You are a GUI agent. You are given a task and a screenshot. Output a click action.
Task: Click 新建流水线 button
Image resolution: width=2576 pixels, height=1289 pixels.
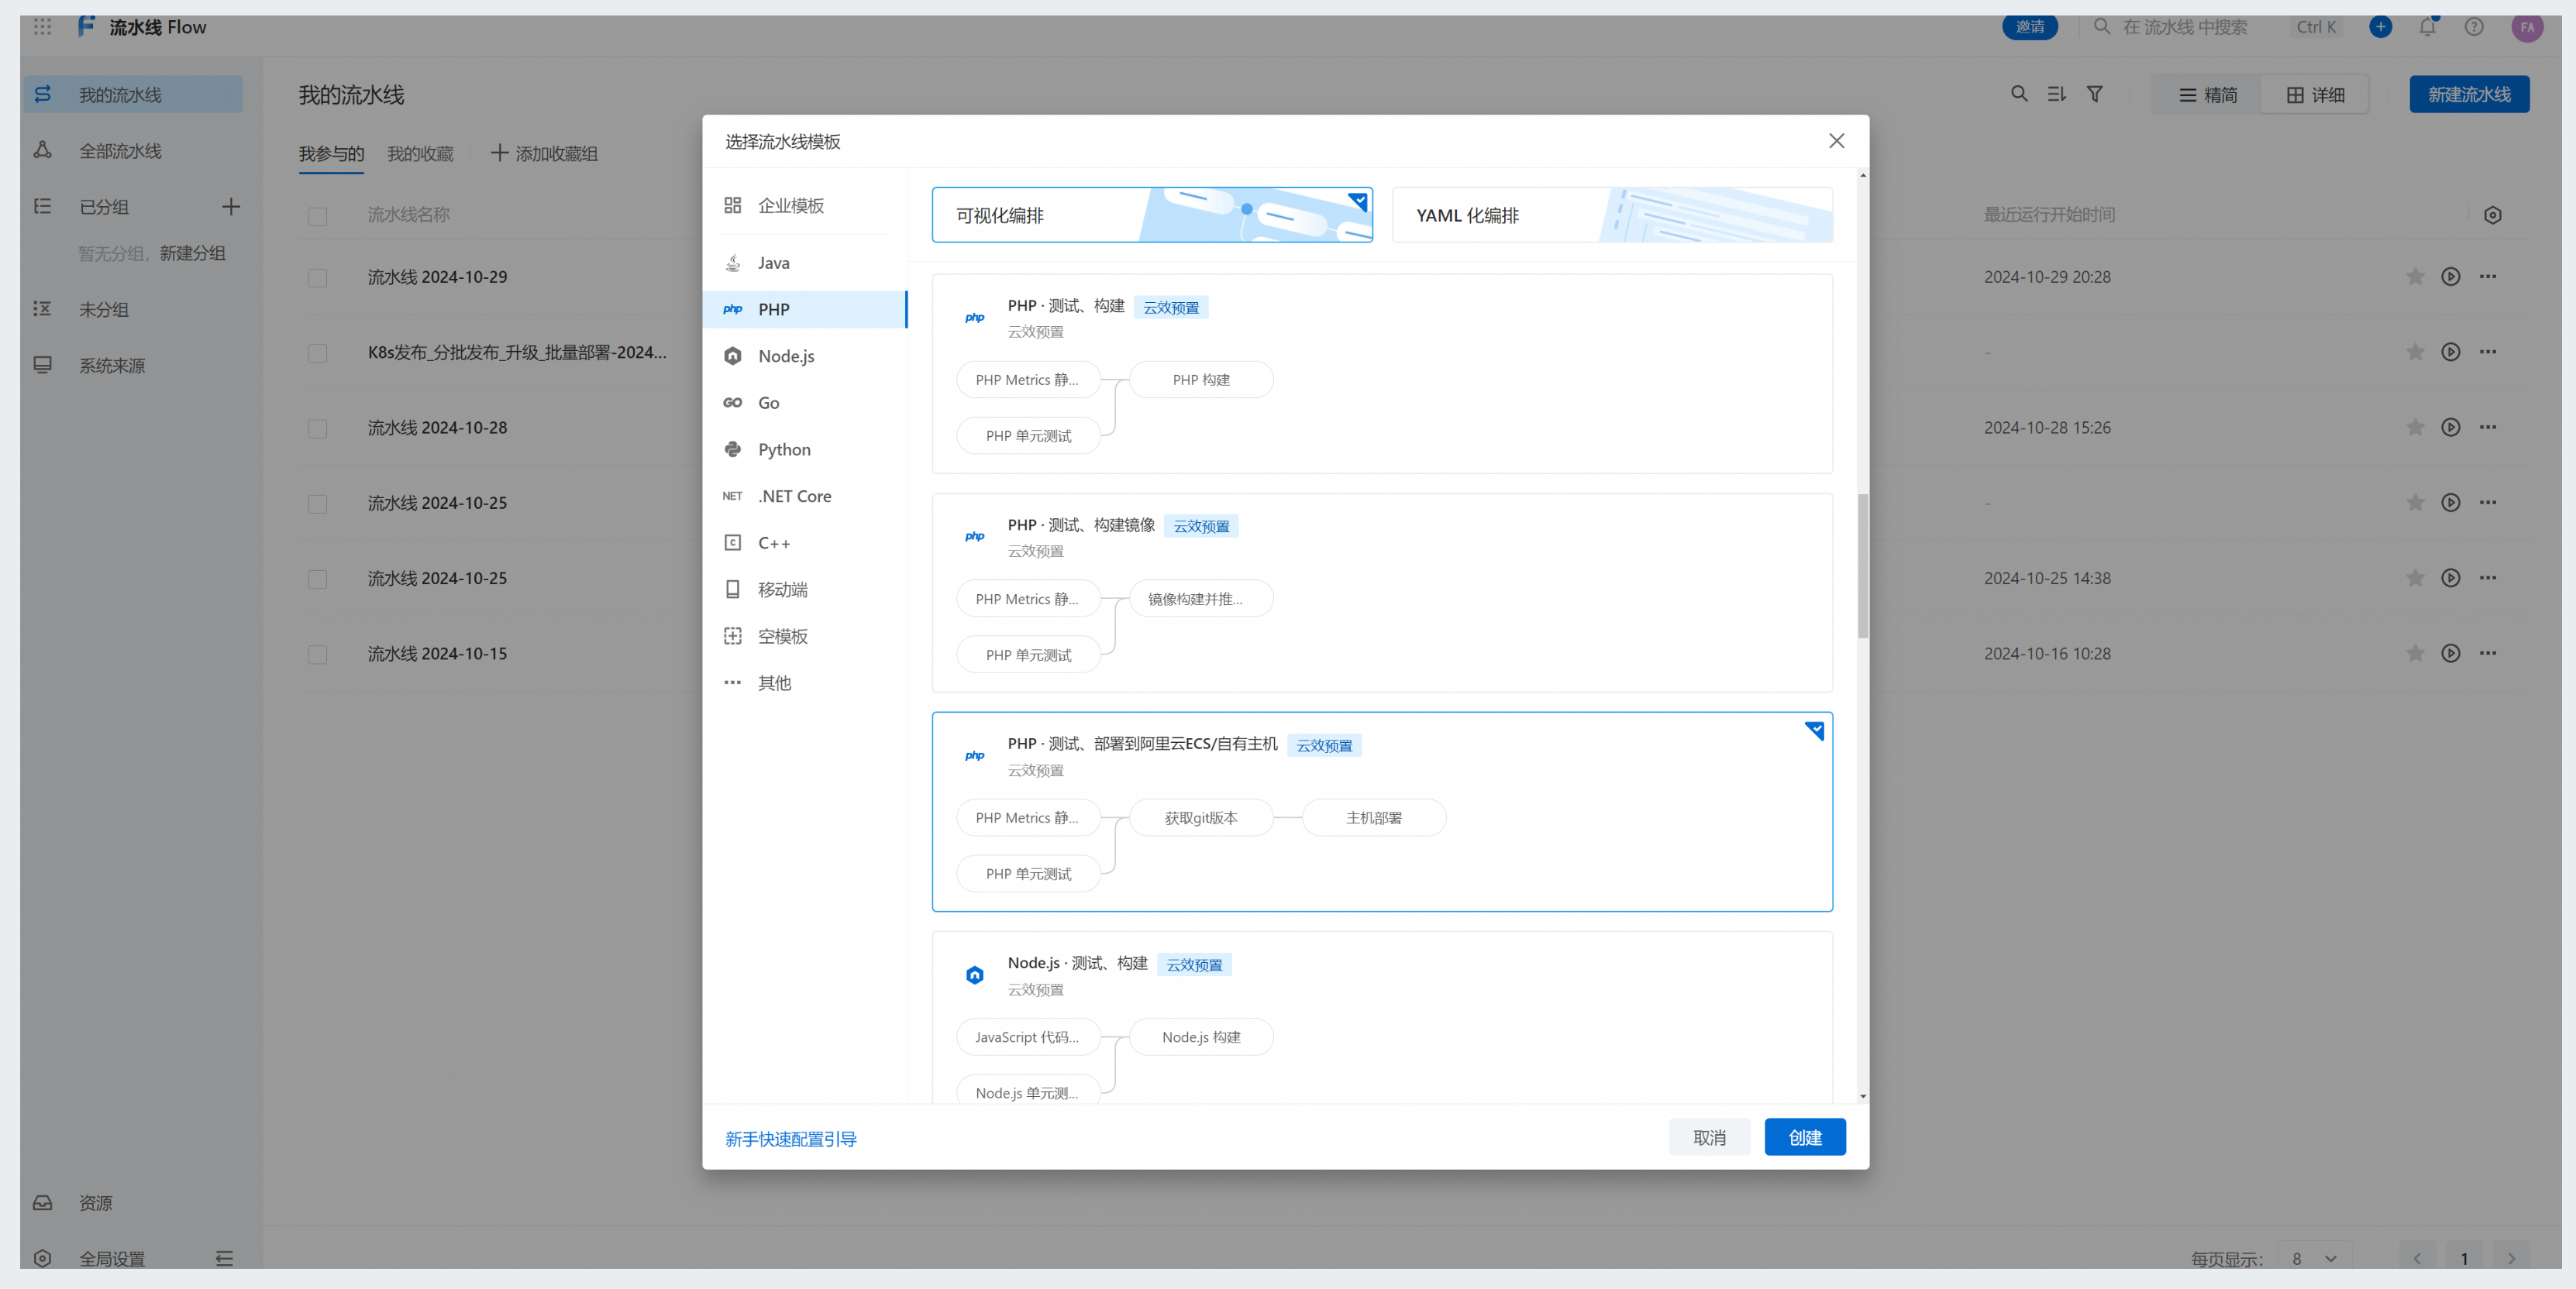[2471, 95]
